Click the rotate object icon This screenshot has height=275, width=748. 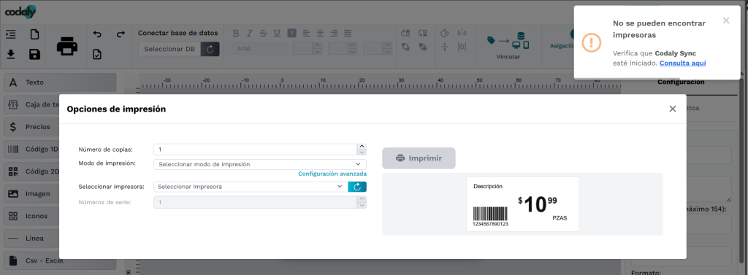[x=445, y=34]
